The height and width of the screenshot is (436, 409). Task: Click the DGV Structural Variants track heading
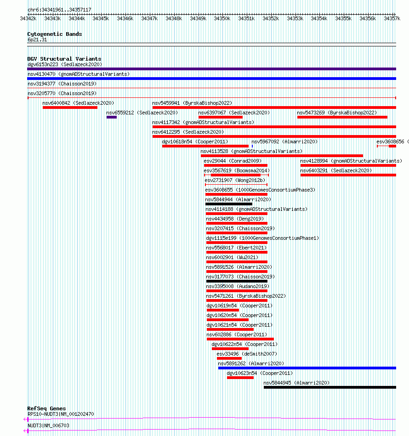pyautogui.click(x=64, y=59)
